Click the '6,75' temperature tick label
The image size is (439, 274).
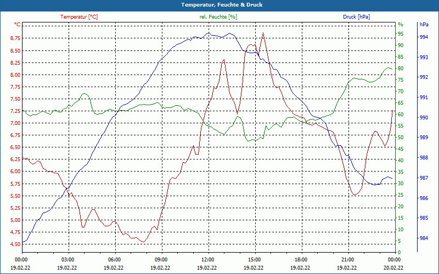pyautogui.click(x=15, y=135)
